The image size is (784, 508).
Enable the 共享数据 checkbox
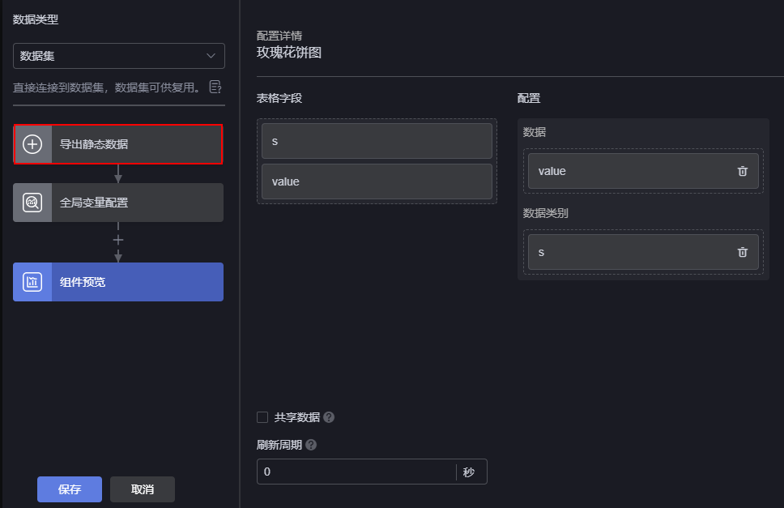262,417
